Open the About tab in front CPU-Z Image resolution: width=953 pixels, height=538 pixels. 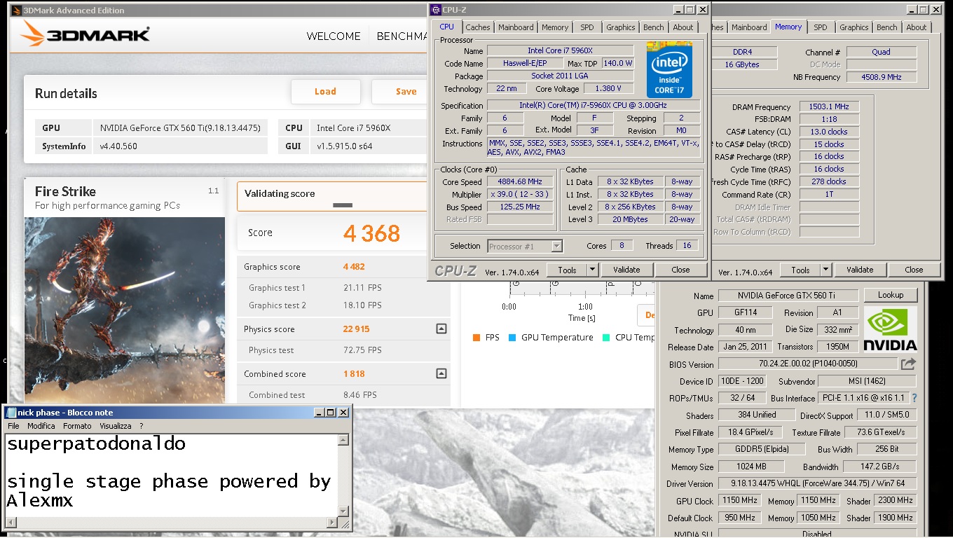(x=683, y=27)
